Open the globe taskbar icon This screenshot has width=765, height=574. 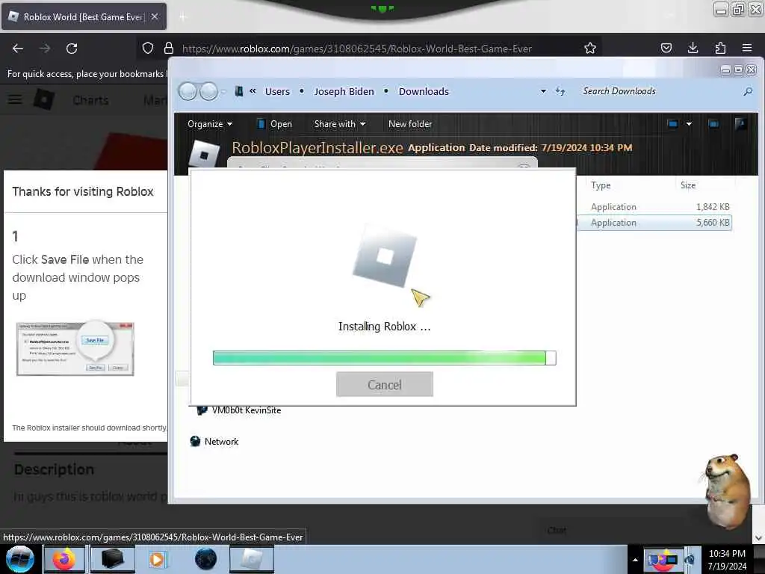(205, 559)
